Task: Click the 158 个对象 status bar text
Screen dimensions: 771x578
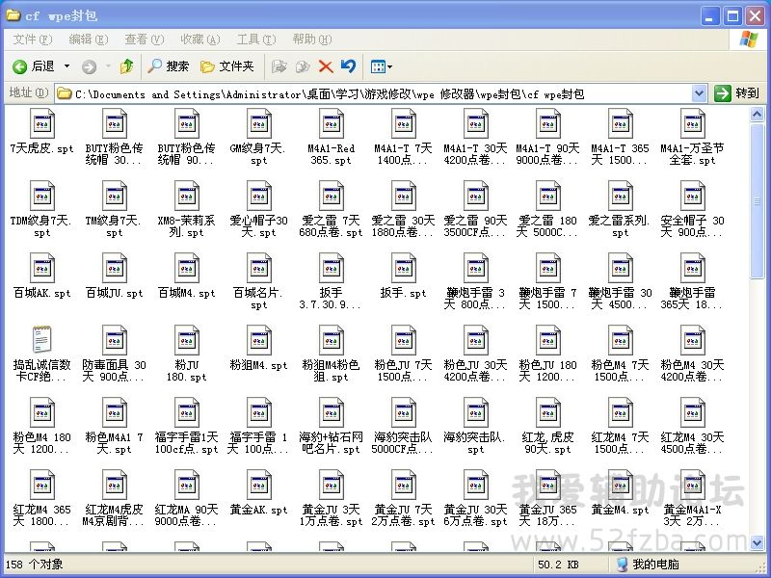Action: [x=35, y=565]
